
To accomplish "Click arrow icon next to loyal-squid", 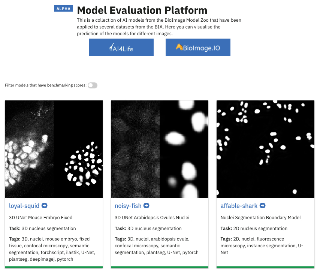I will [44, 206].
